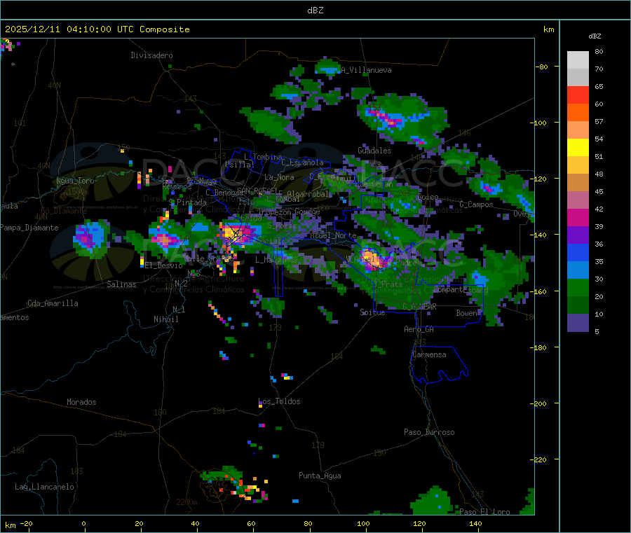This screenshot has width=631, height=533.
Task: Select the 60 km x-axis tick label
Action: coord(251,523)
